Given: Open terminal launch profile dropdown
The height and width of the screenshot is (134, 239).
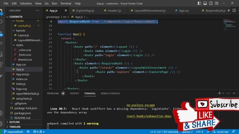Looking at the screenshot, I should pos(223,93).
